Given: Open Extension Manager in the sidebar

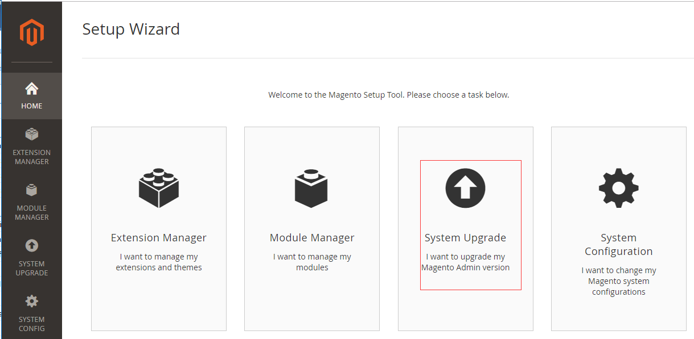Looking at the screenshot, I should [32, 147].
